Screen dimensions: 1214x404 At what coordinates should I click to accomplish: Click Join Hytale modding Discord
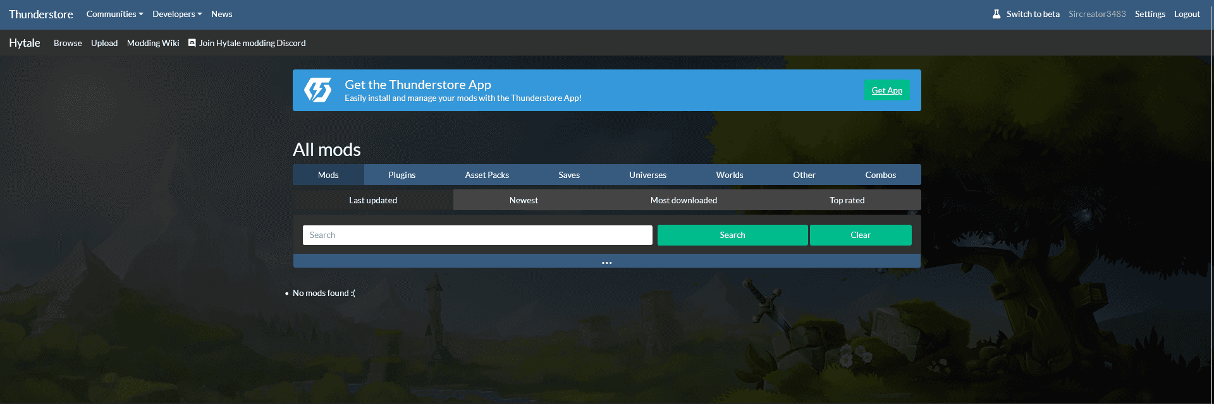(252, 43)
